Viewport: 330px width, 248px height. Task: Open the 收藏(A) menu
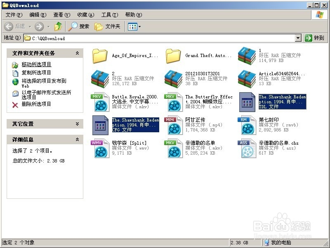(86, 15)
